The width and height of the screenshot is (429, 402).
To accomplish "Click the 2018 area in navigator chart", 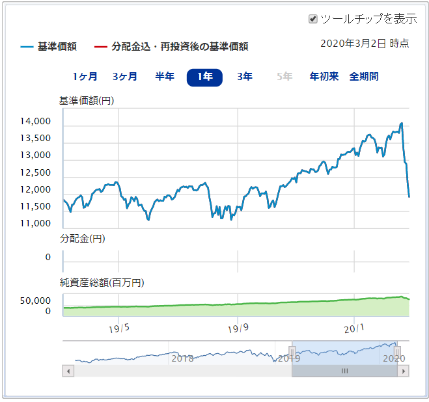I will click(182, 358).
